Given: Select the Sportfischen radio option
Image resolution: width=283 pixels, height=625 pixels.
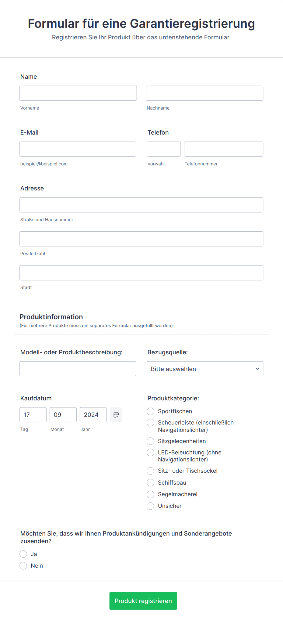Looking at the screenshot, I should pyautogui.click(x=150, y=411).
